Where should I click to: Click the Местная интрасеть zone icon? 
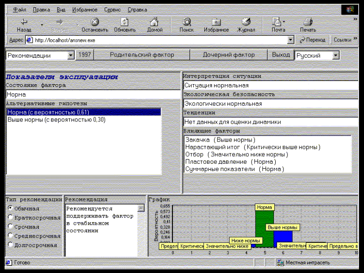280,263
